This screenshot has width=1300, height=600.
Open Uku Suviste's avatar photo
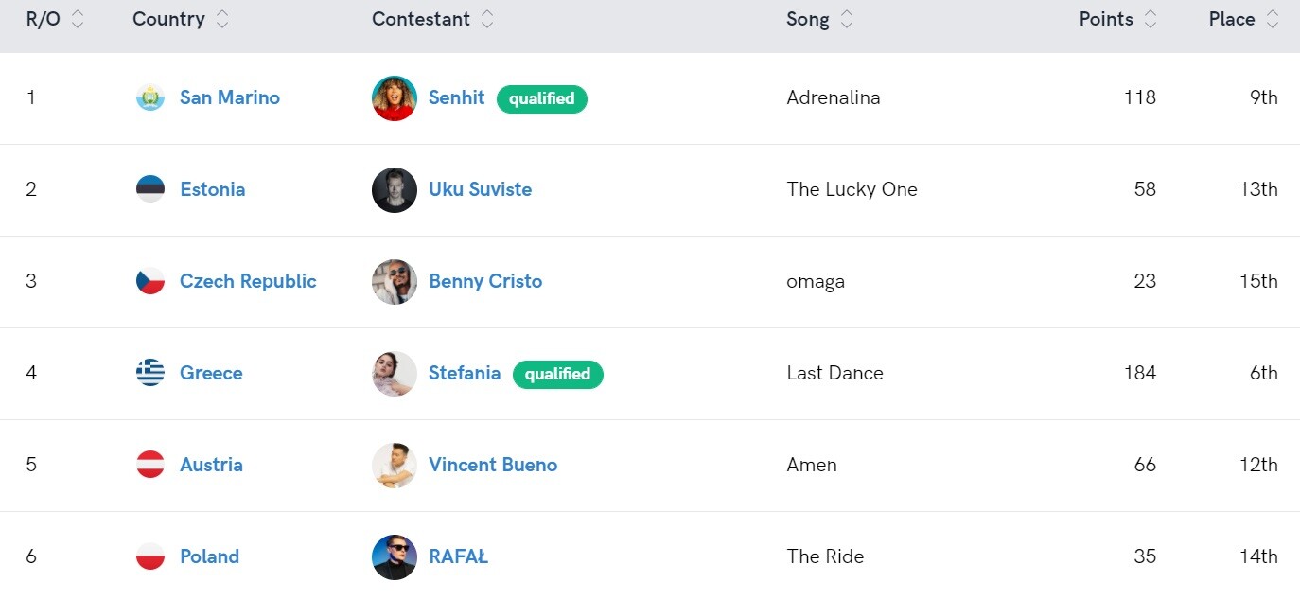(395, 190)
